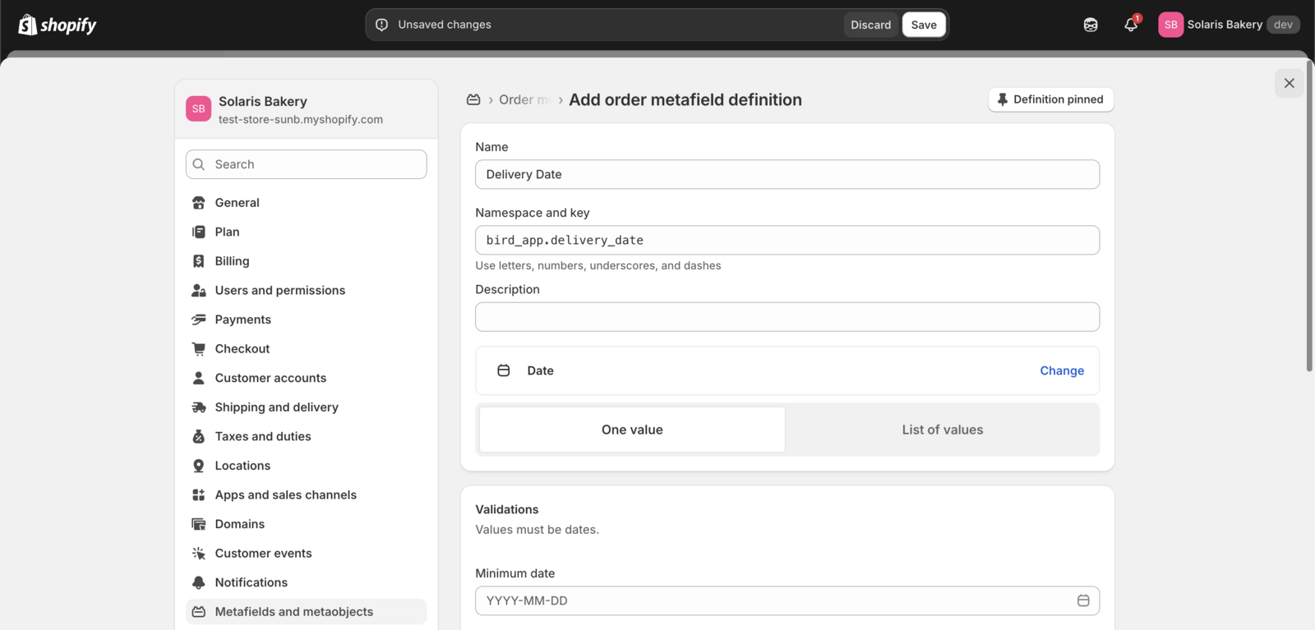Discard the unsaved changes
Viewport: 1315px width, 630px height.
[x=870, y=25]
